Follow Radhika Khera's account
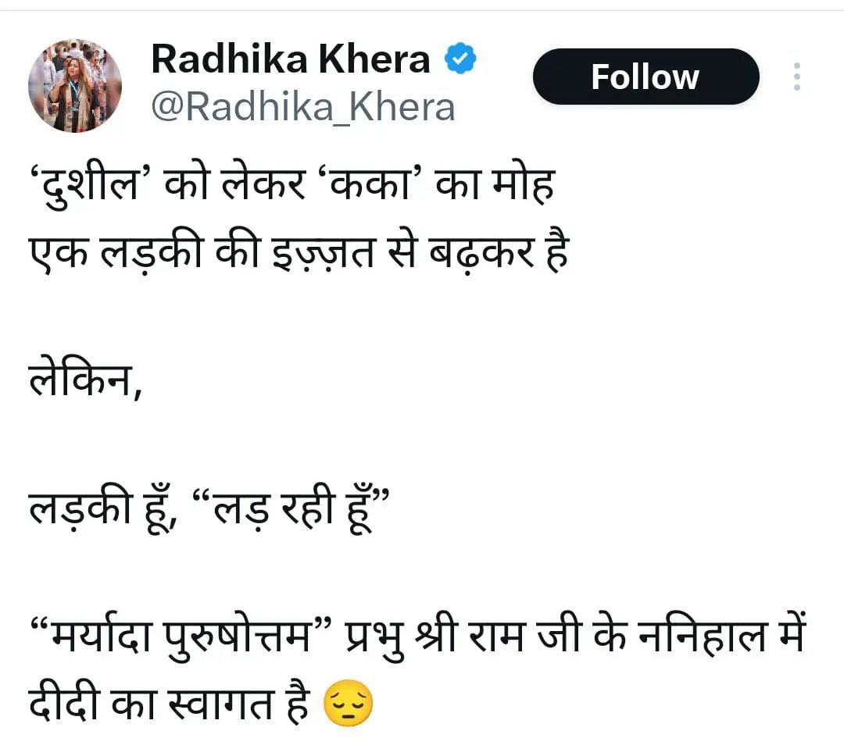The image size is (844, 756). pyautogui.click(x=646, y=77)
